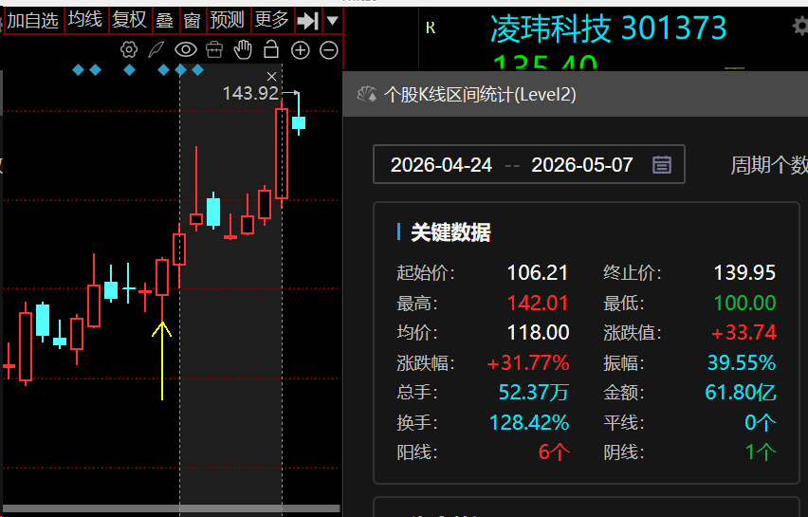Click the 最低 value 100.00
Viewport: 808px width, 517px height.
(744, 303)
